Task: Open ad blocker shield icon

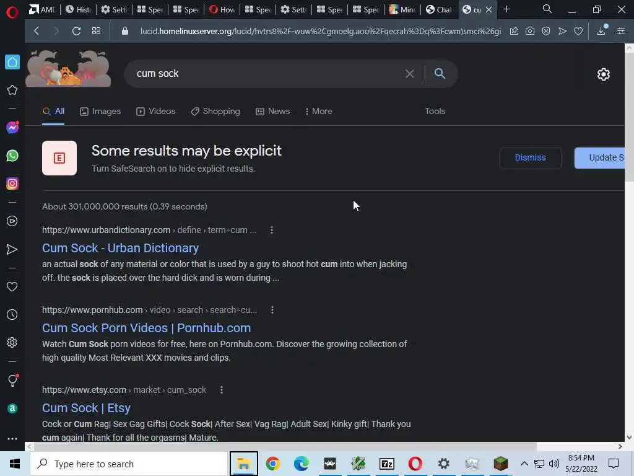Action: (546, 31)
